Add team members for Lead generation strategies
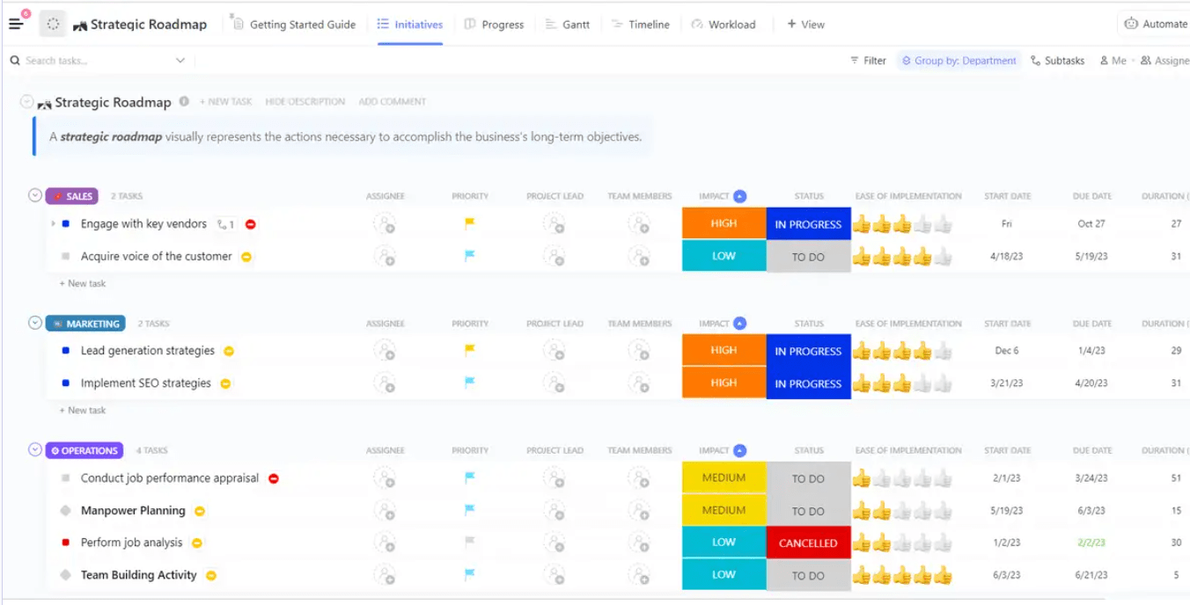1190x605 pixels. pyautogui.click(x=639, y=351)
